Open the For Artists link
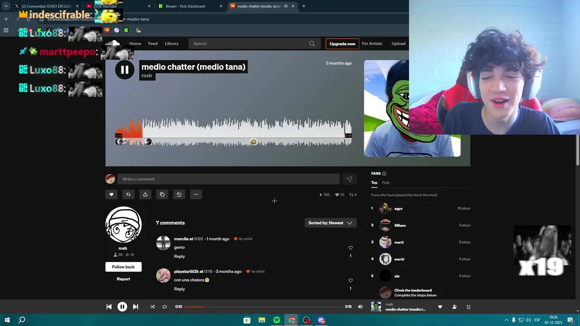Viewport: 580px width, 326px height. [x=372, y=43]
